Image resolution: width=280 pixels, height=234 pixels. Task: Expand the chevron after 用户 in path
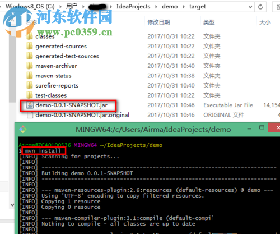click(x=83, y=7)
